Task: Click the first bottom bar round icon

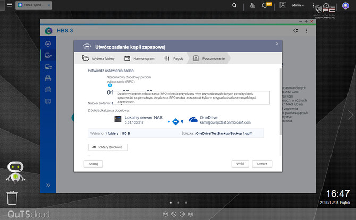Action: pyautogui.click(x=165, y=214)
